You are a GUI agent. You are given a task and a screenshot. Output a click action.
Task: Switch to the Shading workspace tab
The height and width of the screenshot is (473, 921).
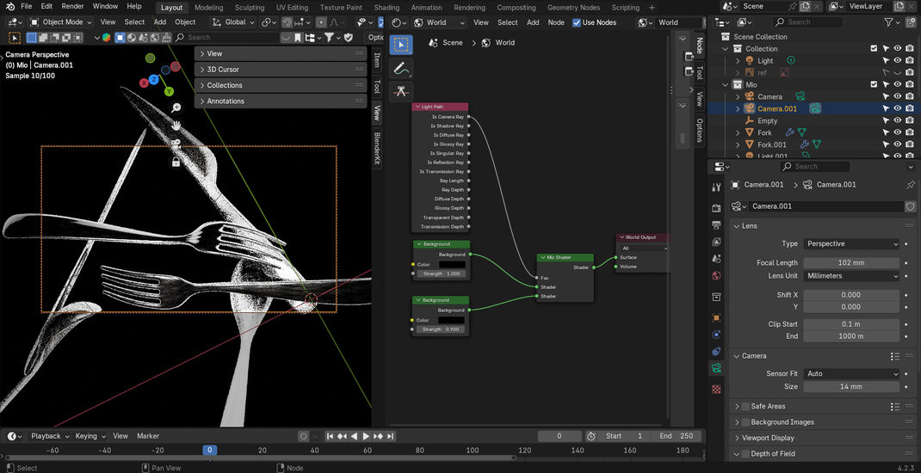click(x=386, y=8)
